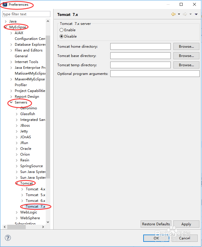Screen dimensions: 202x247
Task: Click the forward navigation arrow icon
Action: pos(185,14)
